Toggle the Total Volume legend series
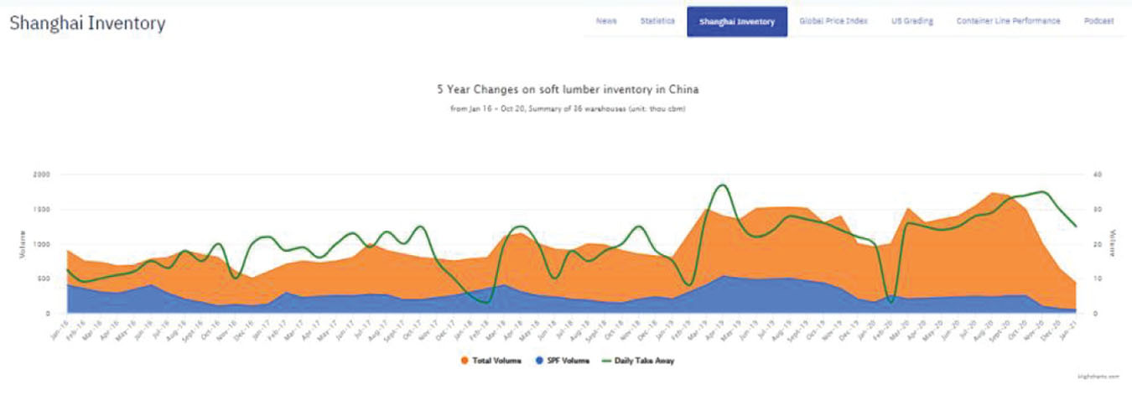This screenshot has width=1132, height=411. [494, 361]
